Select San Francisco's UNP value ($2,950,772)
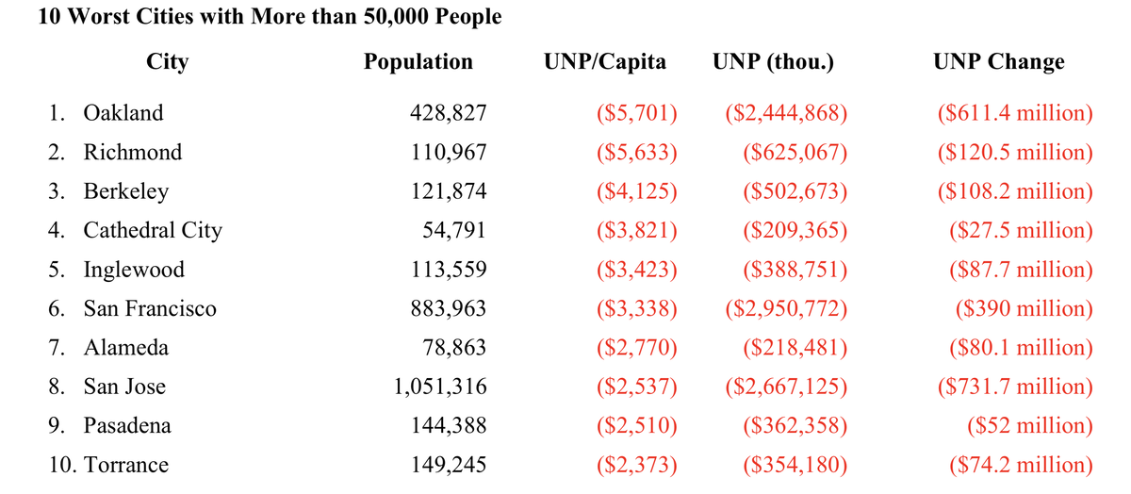1131x494 pixels. 787,309
